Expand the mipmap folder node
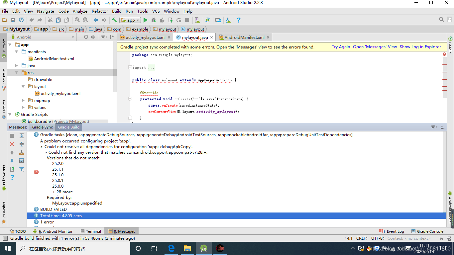 click(x=23, y=101)
